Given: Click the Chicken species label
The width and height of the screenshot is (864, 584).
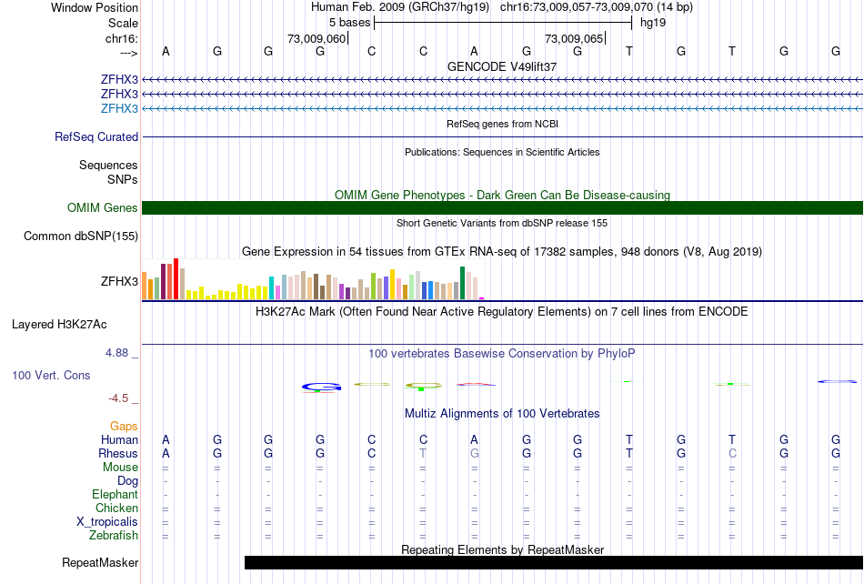Looking at the screenshot, I should click(116, 508).
